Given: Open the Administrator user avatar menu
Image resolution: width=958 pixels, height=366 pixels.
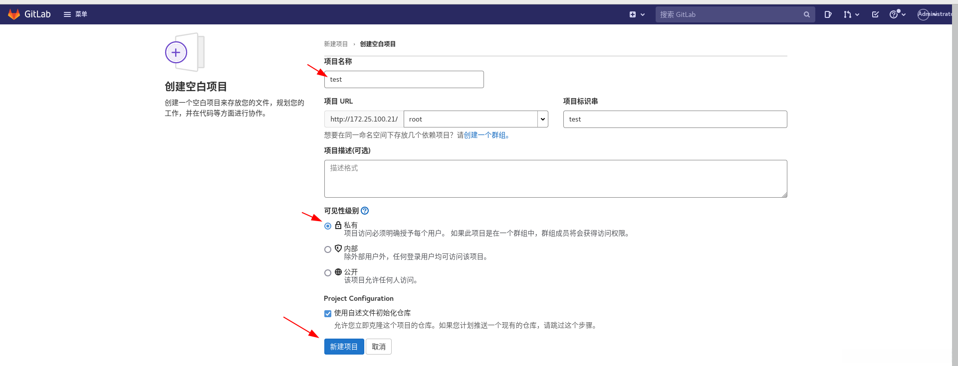Looking at the screenshot, I should pos(934,14).
